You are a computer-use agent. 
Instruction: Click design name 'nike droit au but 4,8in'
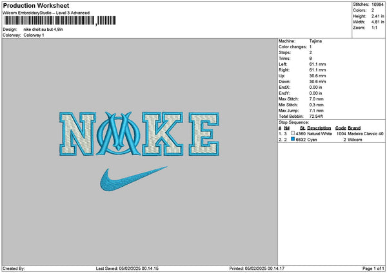(x=43, y=30)
